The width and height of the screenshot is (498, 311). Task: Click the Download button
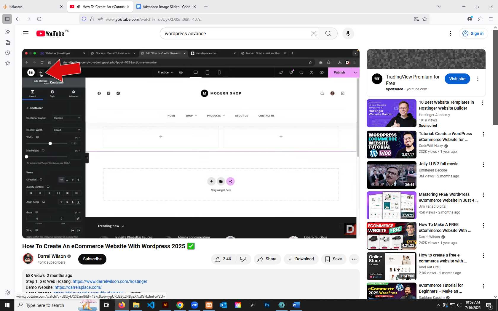pos(301,259)
